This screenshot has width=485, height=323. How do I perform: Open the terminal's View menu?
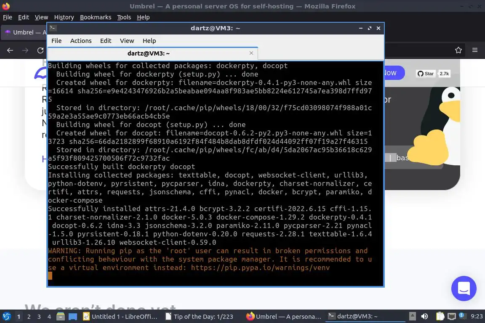127,41
